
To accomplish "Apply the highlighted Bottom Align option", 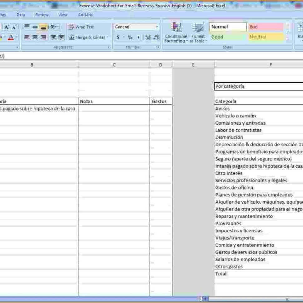I will tap(43, 26).
